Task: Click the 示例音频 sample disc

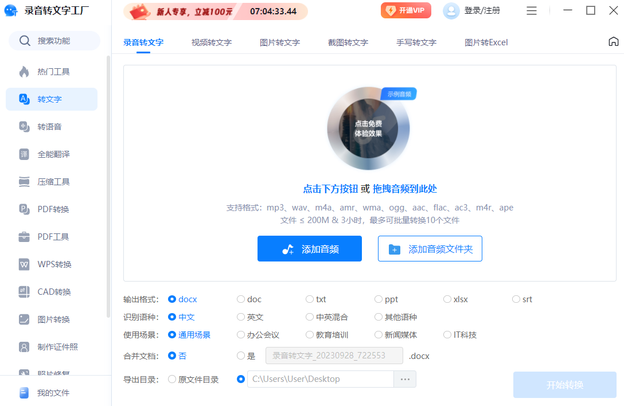Action: [x=368, y=128]
